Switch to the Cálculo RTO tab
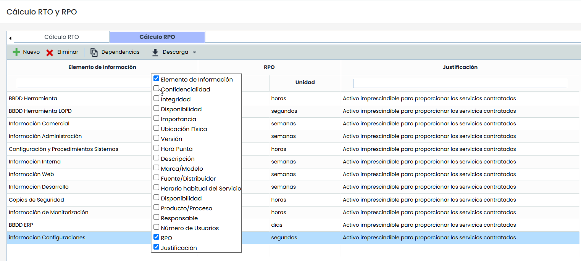This screenshot has width=581, height=261. click(x=61, y=37)
